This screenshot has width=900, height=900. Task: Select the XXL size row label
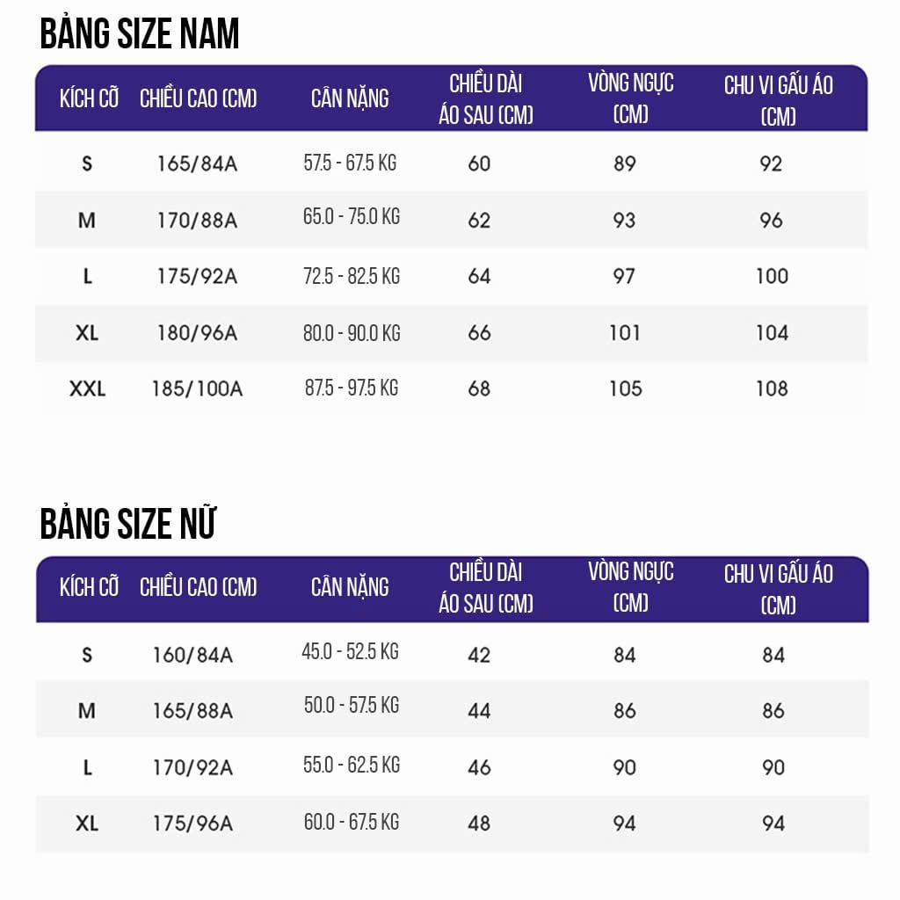click(87, 388)
